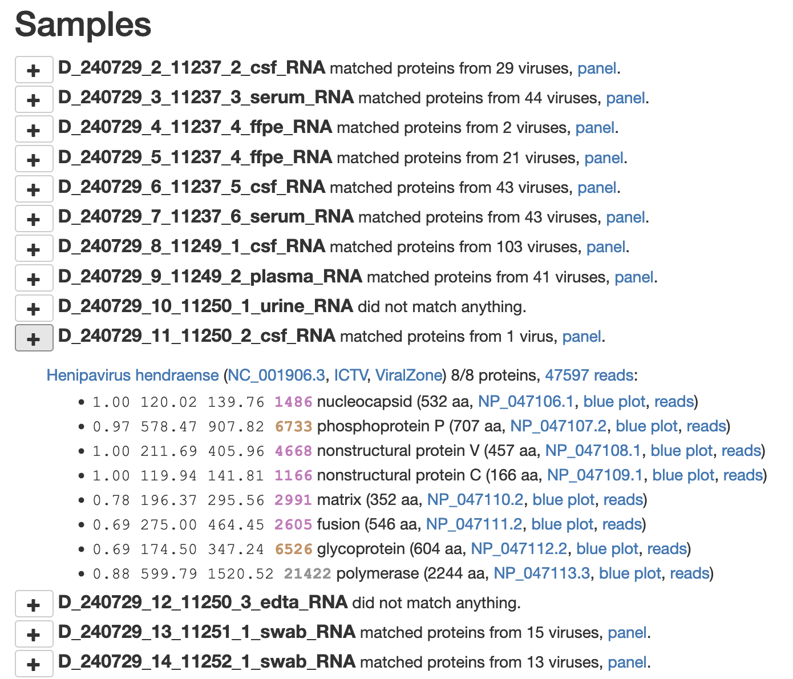This screenshot has width=793, height=679.
Task: Expand sample D_240729_7_11237_6_serum_RNA with plus button
Action: click(34, 219)
